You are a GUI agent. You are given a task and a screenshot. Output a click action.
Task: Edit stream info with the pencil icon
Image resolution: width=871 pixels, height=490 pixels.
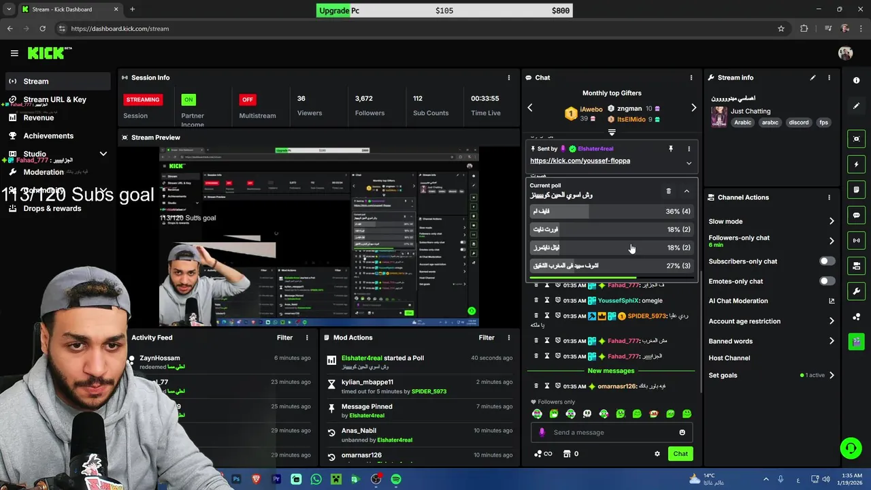pyautogui.click(x=812, y=78)
